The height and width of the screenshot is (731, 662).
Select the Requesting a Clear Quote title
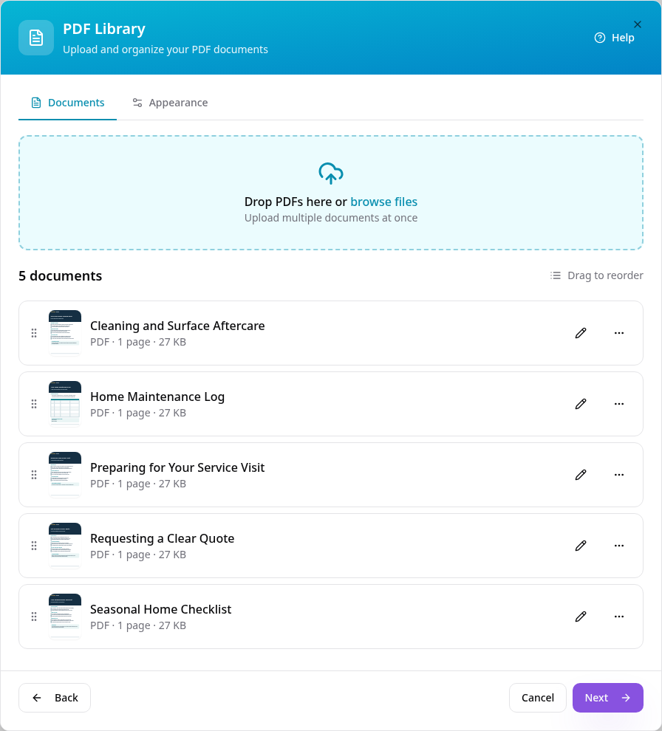[x=162, y=538]
